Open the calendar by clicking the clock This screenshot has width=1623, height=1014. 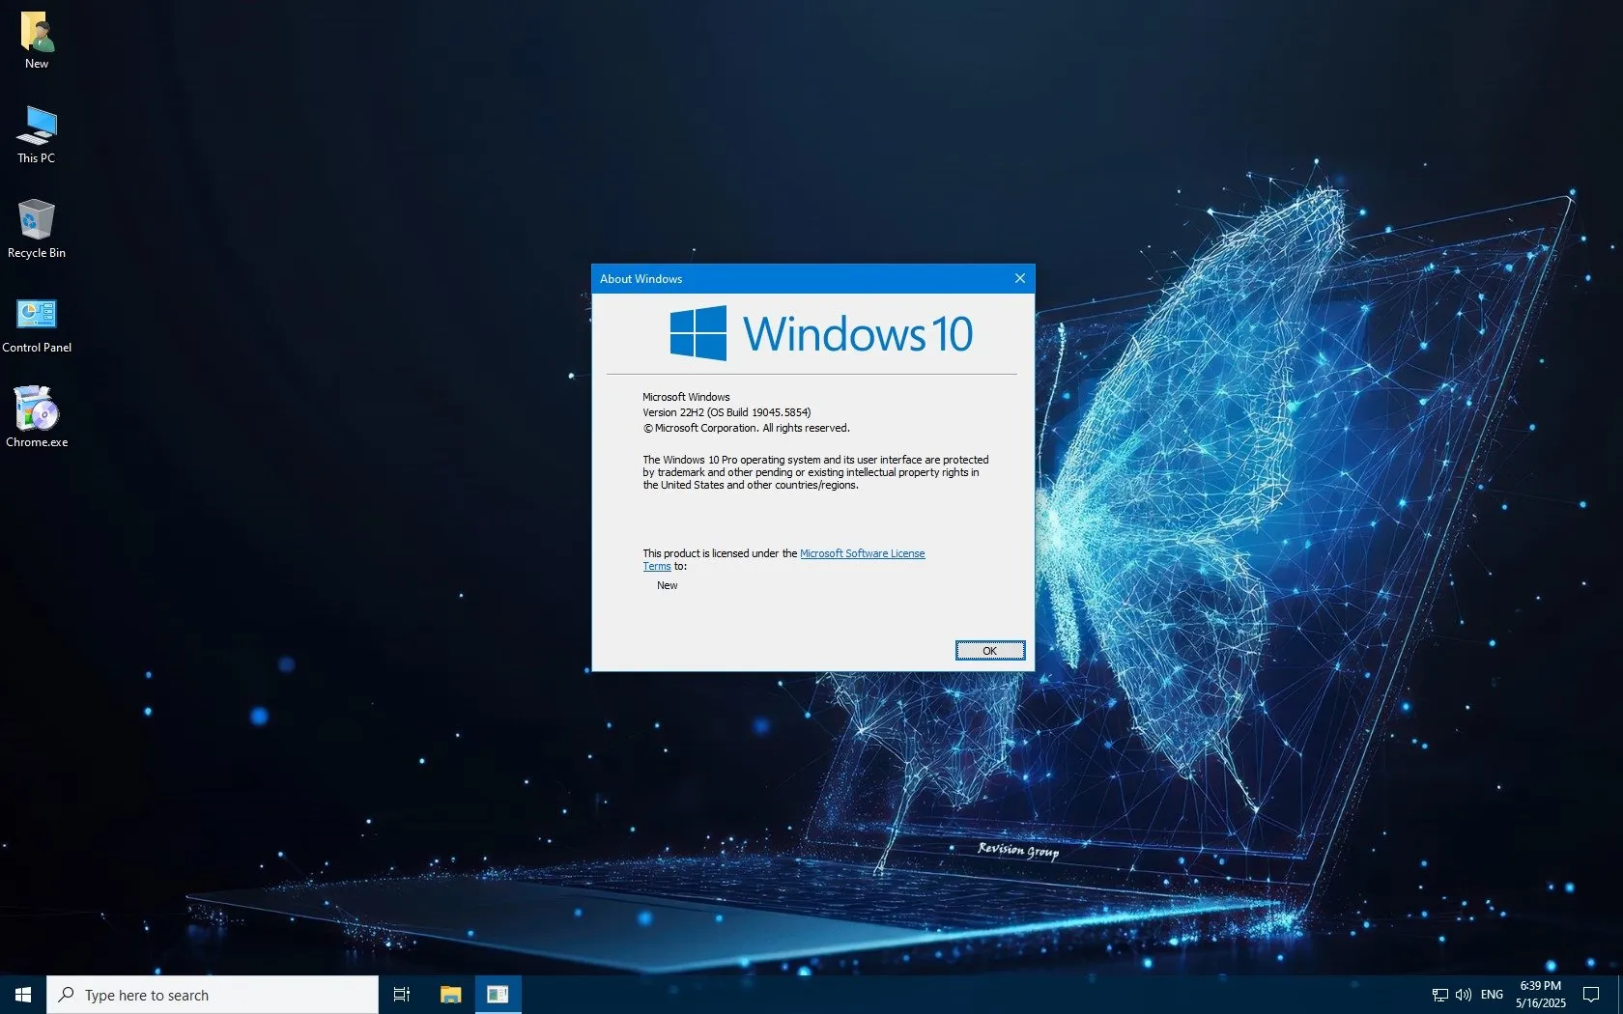tap(1540, 994)
